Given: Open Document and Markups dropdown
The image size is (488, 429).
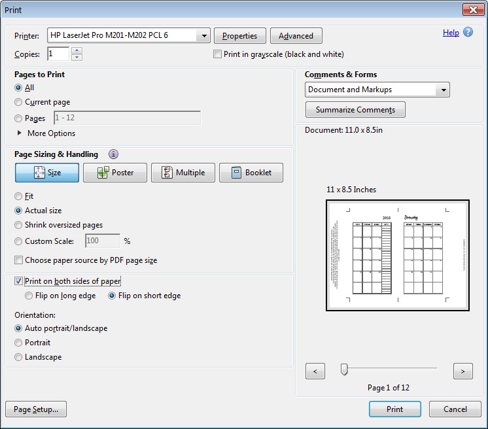Looking at the screenshot, I should (x=444, y=90).
